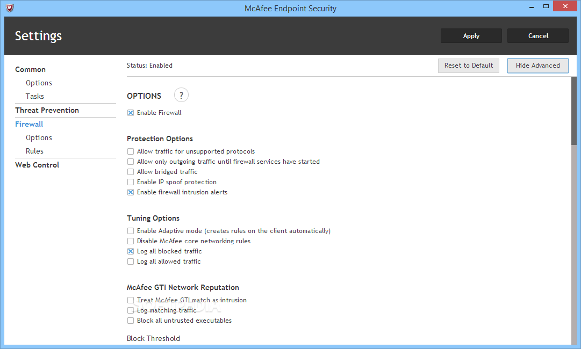This screenshot has width=581, height=349.
Task: Select Threat Prevention in sidebar
Action: pyautogui.click(x=47, y=110)
